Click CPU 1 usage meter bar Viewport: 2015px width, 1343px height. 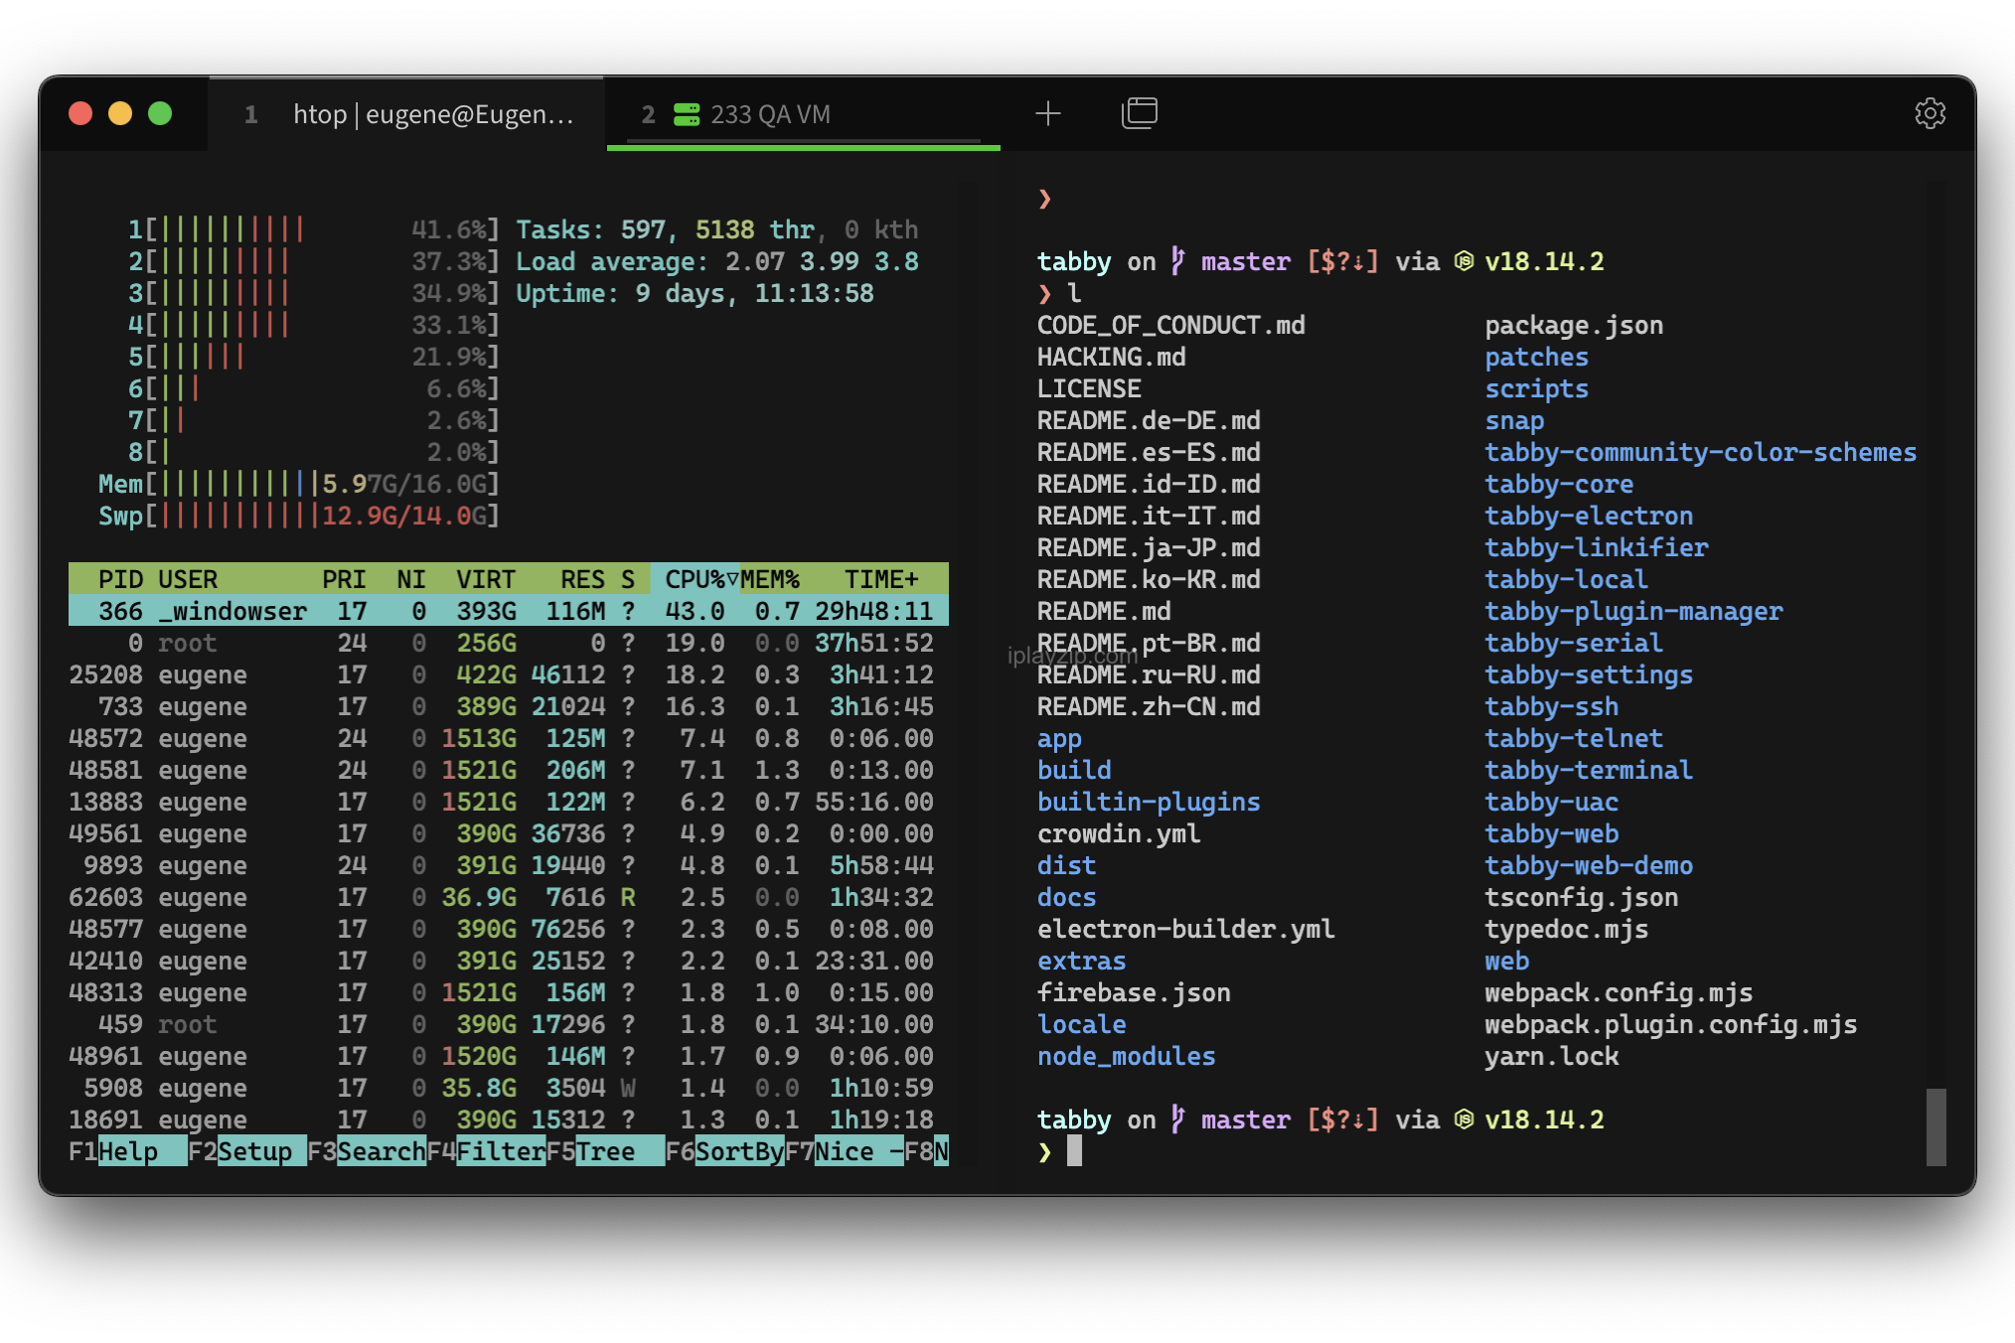point(313,229)
